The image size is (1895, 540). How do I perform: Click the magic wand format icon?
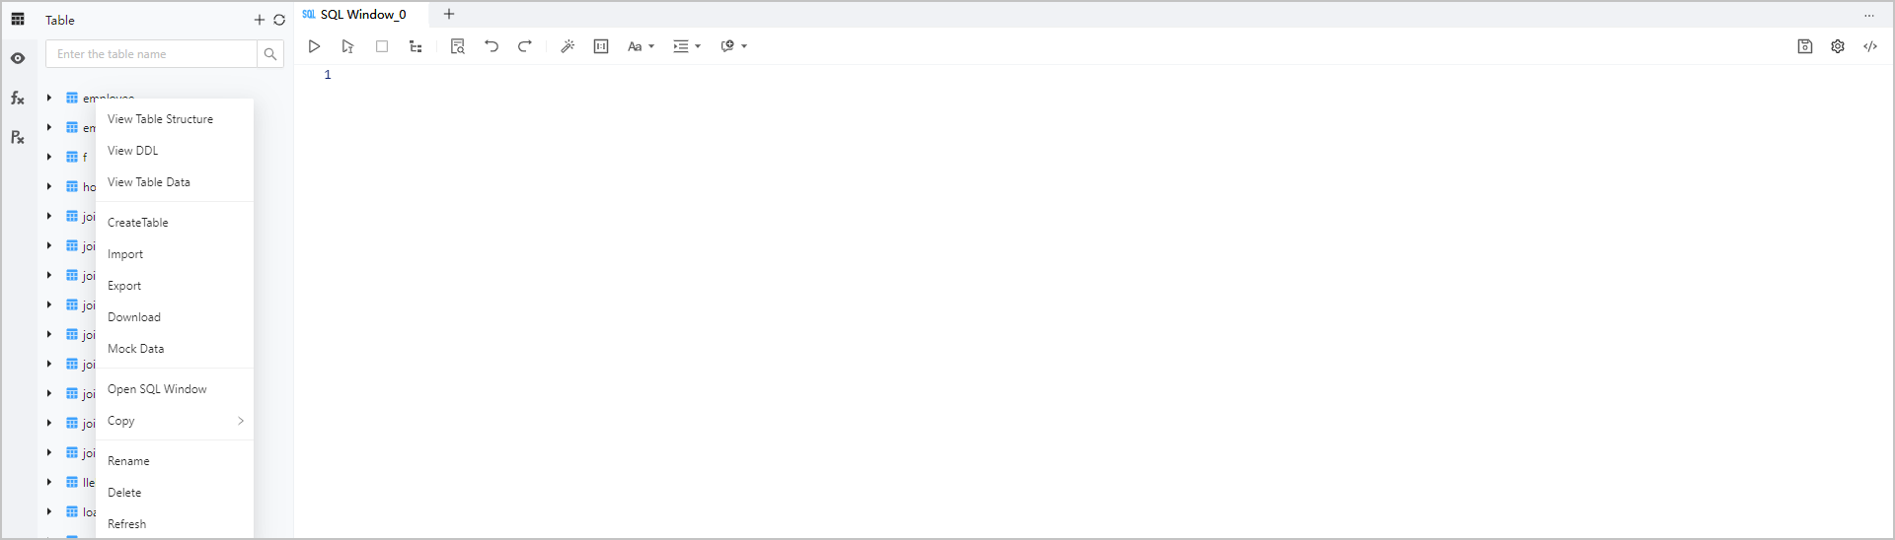click(x=568, y=46)
